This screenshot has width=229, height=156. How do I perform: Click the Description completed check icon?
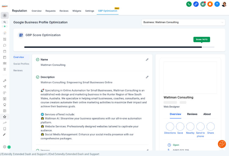click(37, 77)
